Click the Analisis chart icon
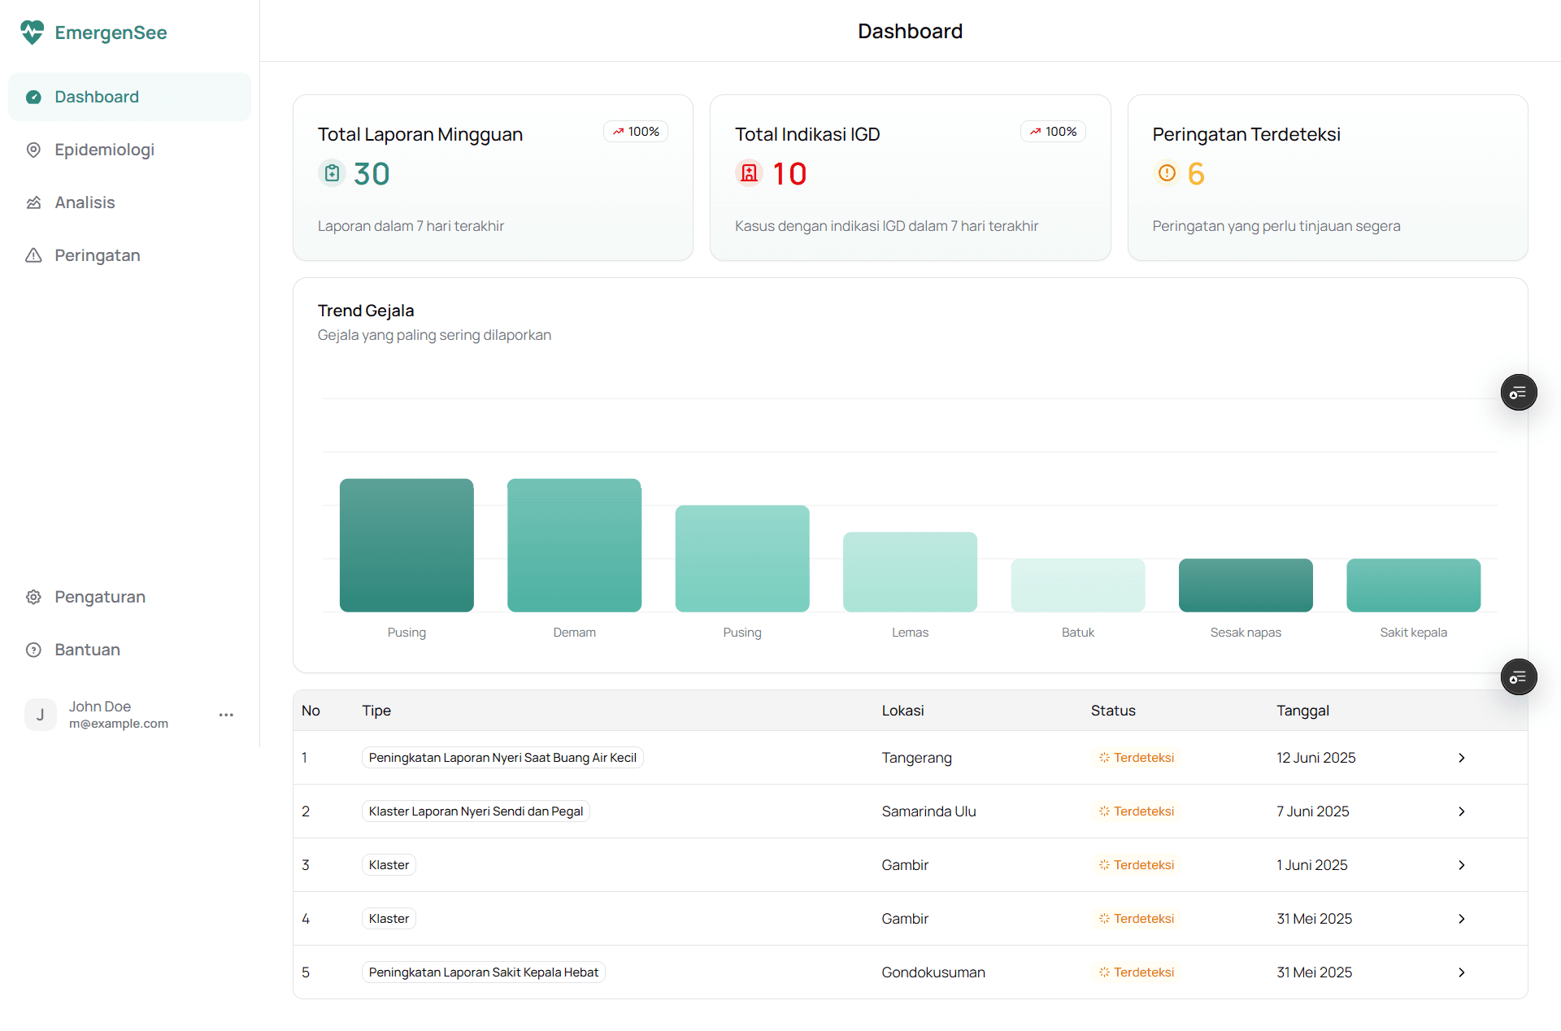1561x1031 pixels. pos(33,202)
